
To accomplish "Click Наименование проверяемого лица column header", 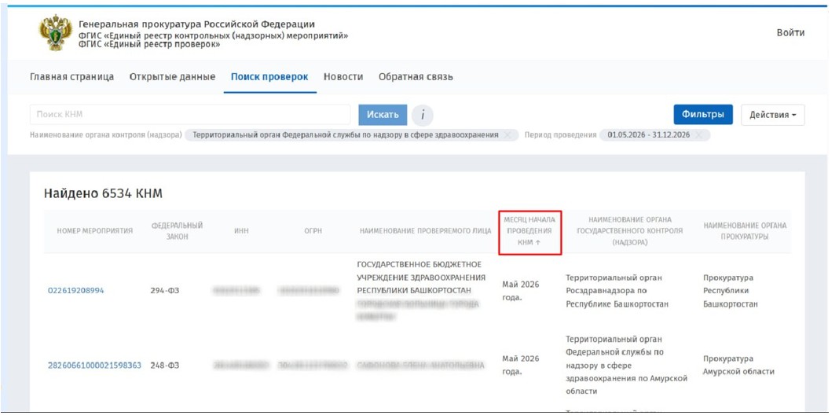I will click(x=425, y=231).
